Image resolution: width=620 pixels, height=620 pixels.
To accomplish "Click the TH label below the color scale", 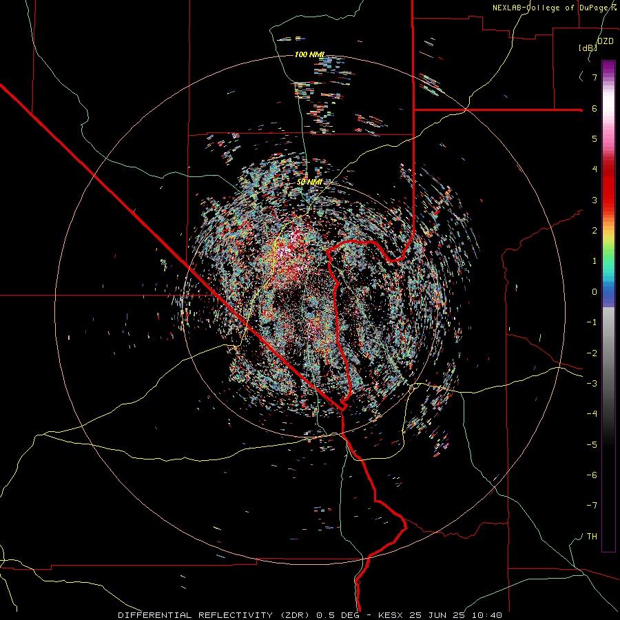I will (x=592, y=537).
